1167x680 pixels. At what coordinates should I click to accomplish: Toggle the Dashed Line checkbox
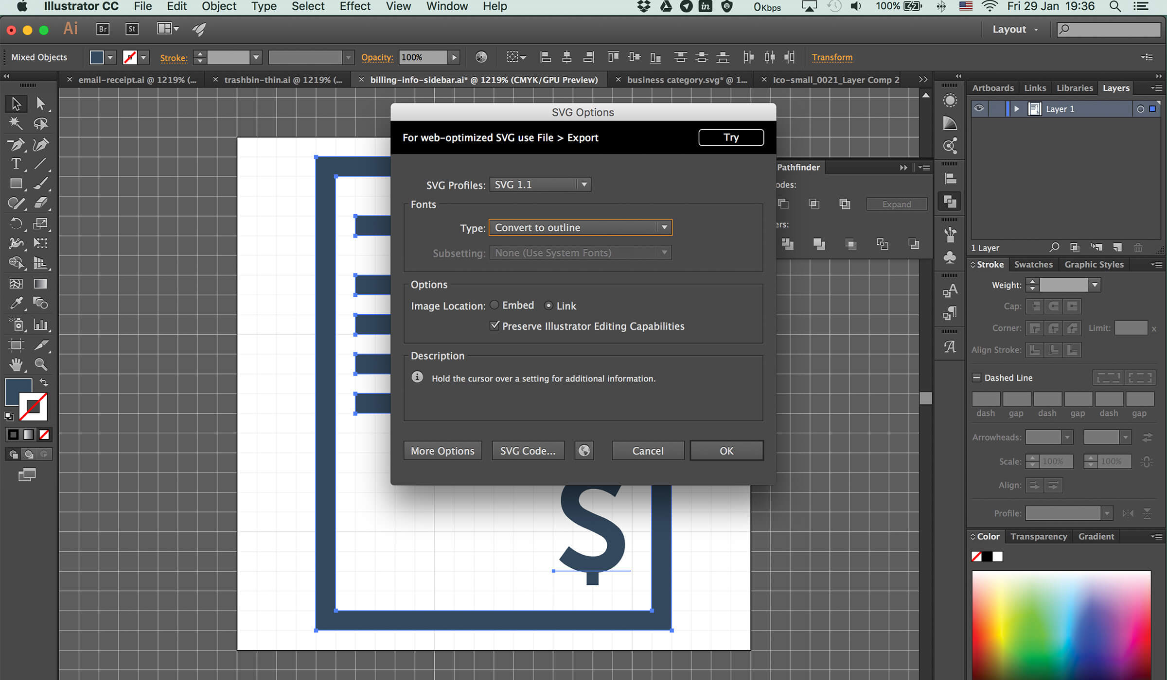coord(976,377)
